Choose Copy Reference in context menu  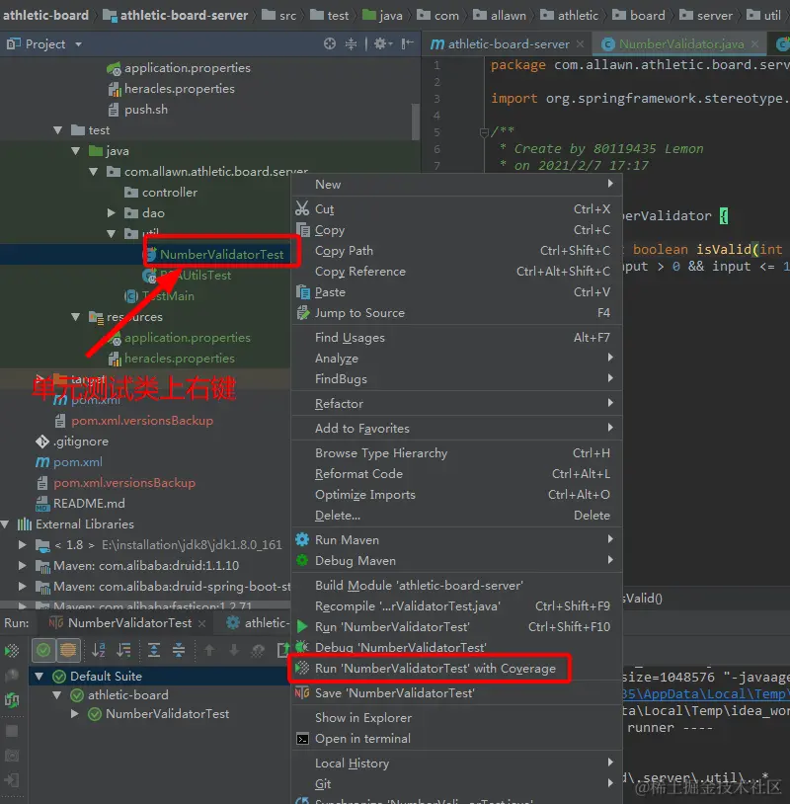point(457,272)
